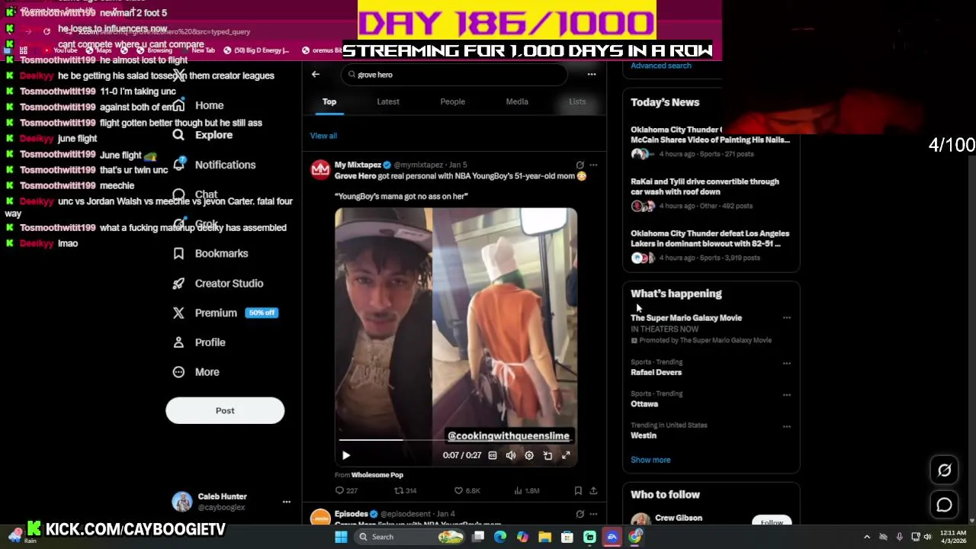Like the My Mixtapez post
This screenshot has height=549, width=976.
pos(467,490)
